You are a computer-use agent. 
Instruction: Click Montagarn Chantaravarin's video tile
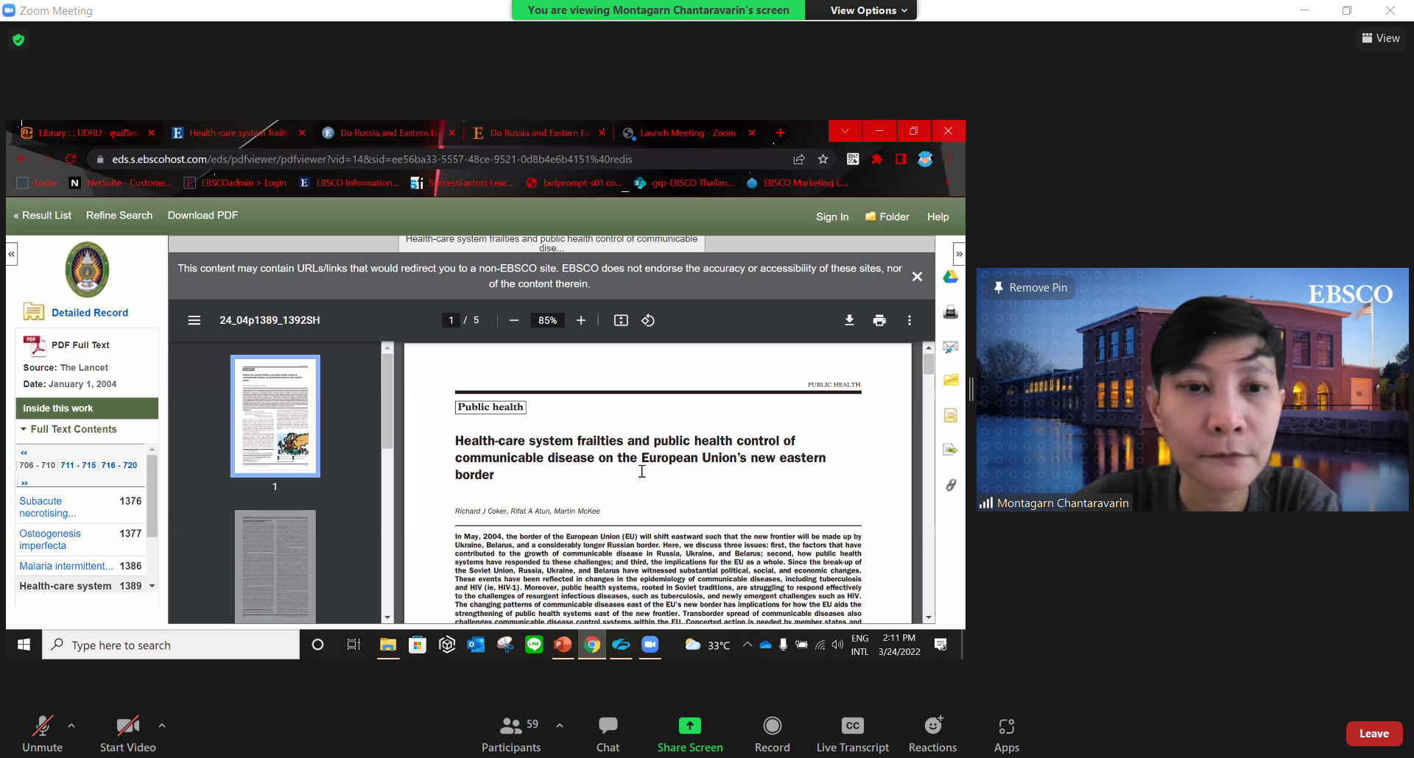[x=1192, y=389]
